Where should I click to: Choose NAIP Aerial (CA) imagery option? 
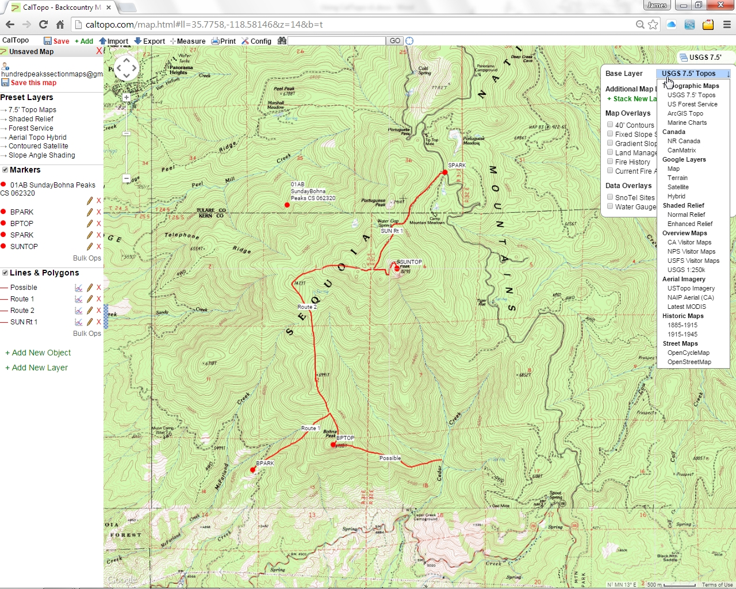[691, 297]
